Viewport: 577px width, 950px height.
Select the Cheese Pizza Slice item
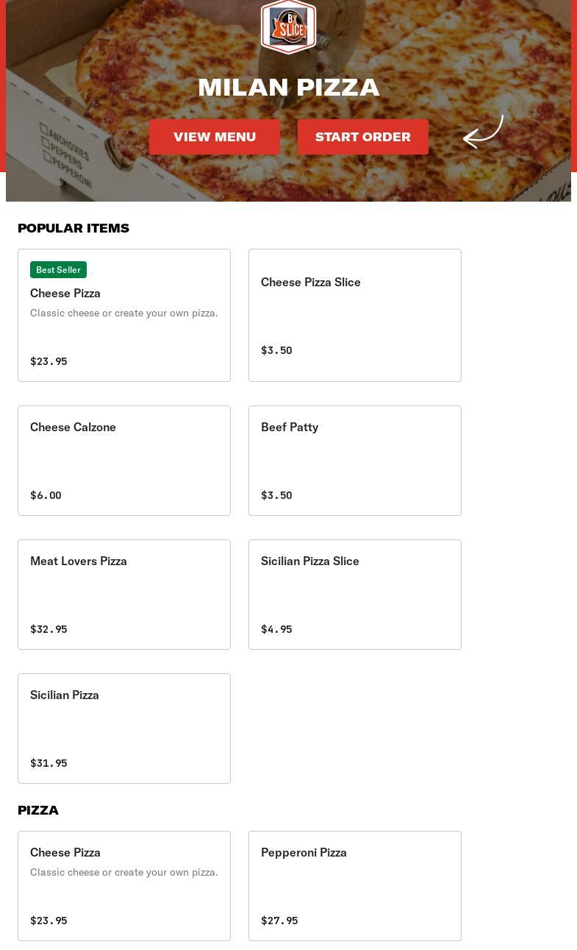click(x=355, y=315)
